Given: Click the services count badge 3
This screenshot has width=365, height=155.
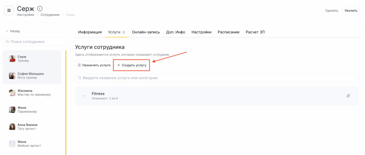Looking at the screenshot, I should [x=124, y=32].
